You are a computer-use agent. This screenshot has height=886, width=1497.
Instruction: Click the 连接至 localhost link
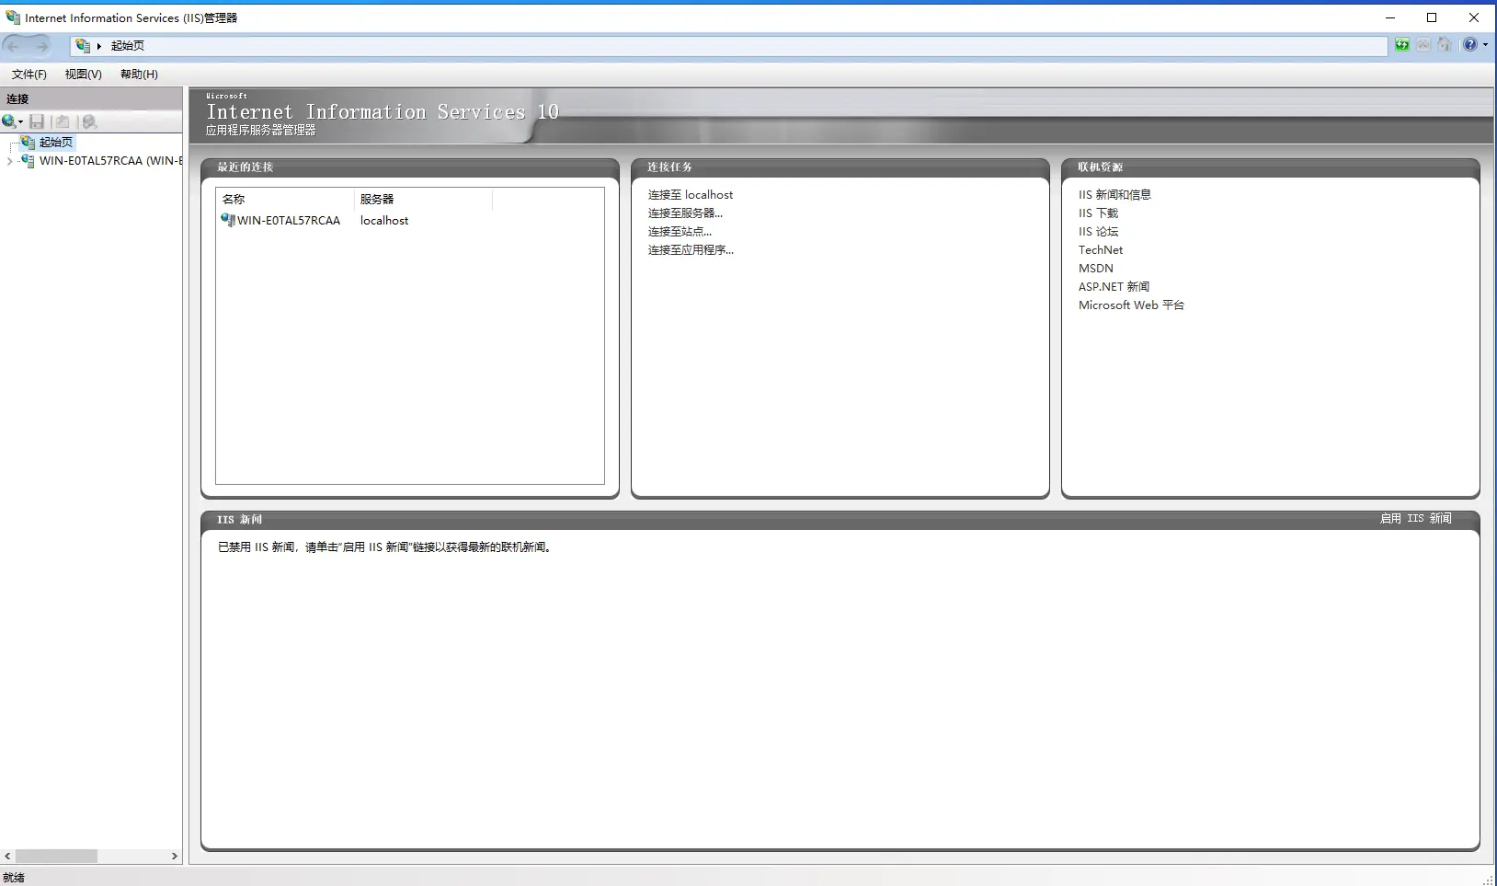(691, 194)
